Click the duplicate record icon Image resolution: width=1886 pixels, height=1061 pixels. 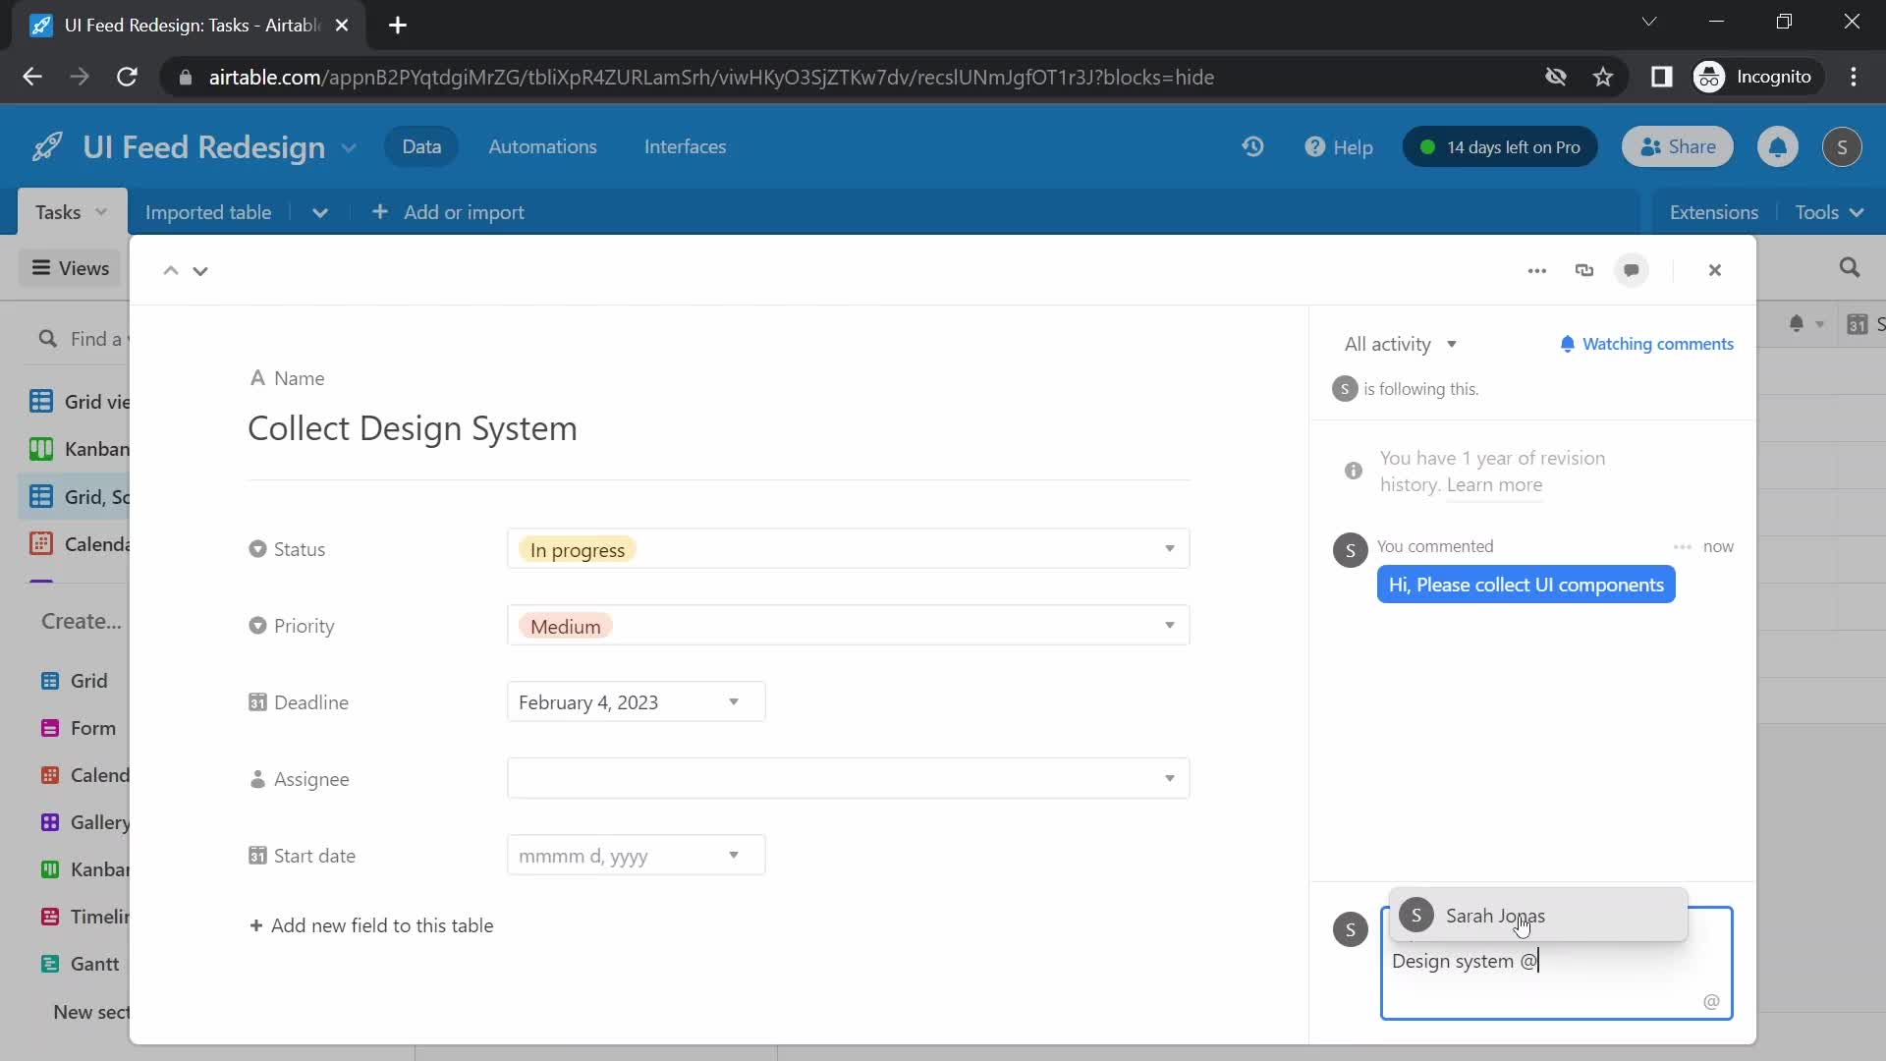click(1586, 269)
